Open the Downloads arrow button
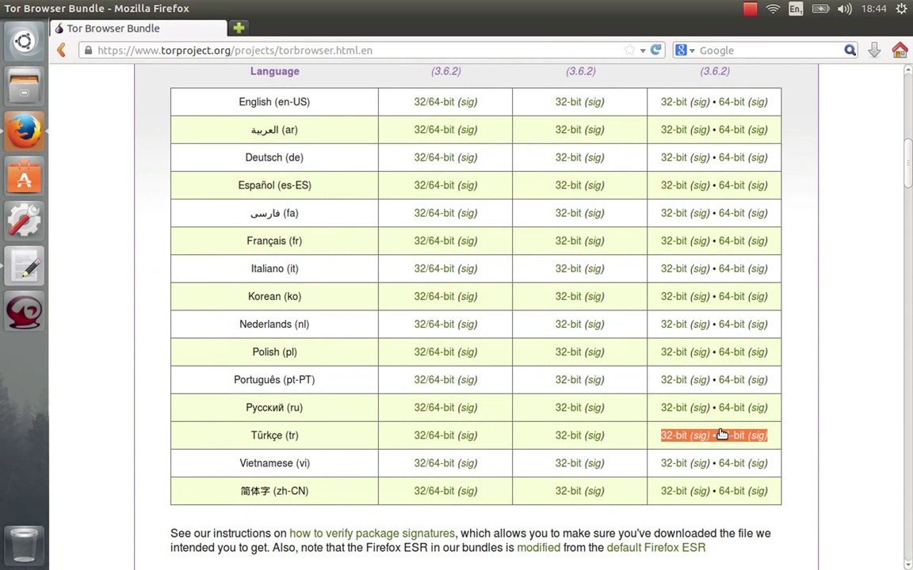 click(x=874, y=50)
